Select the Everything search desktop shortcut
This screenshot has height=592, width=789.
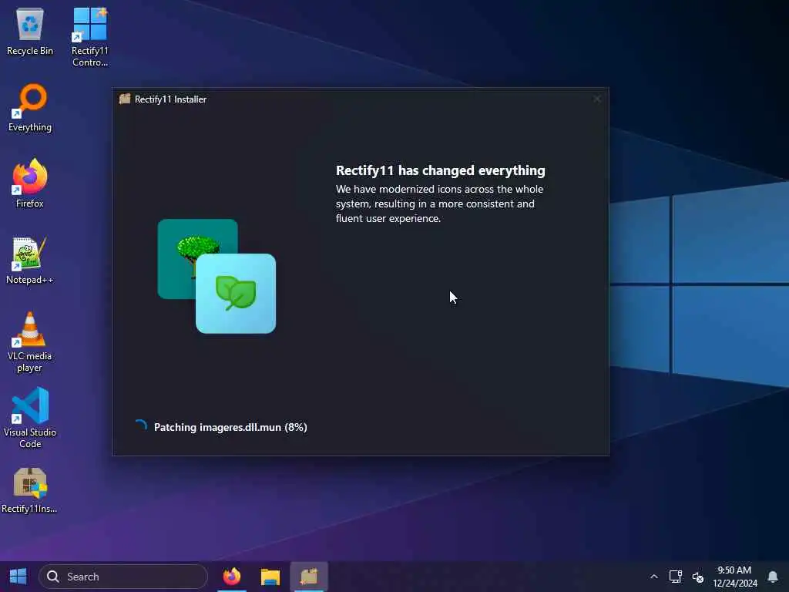pos(30,108)
